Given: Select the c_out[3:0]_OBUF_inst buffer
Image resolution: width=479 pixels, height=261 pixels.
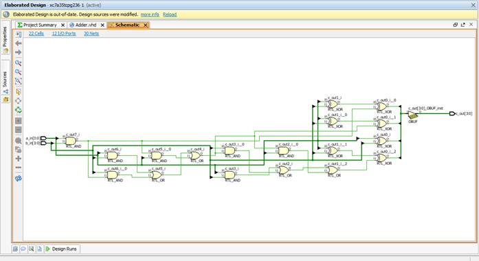Looking at the screenshot, I should 412,115.
